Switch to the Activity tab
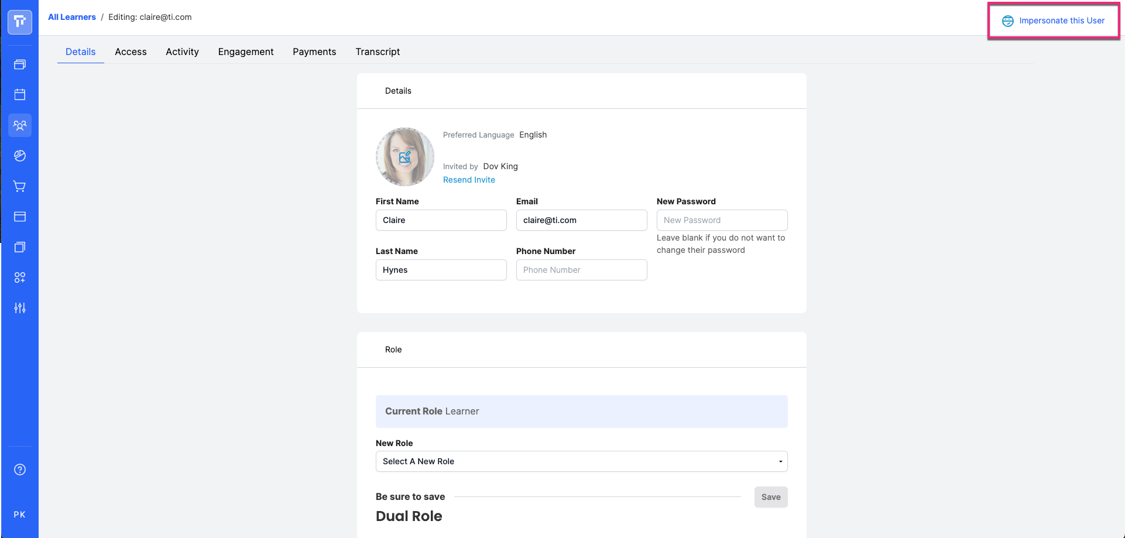Image resolution: width=1125 pixels, height=538 pixels. click(182, 52)
